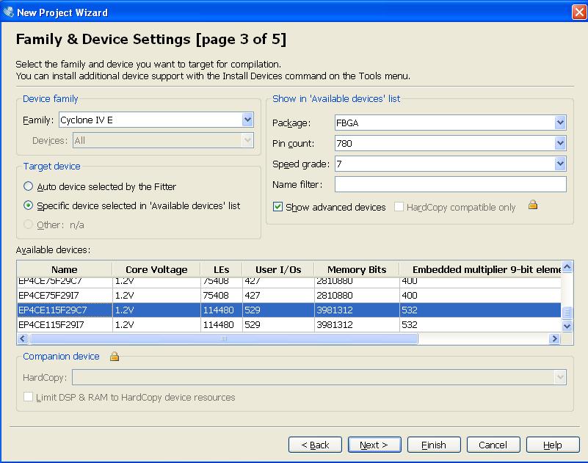The height and width of the screenshot is (463, 588).
Task: Click the device list scroll up arrow
Action: click(567, 266)
